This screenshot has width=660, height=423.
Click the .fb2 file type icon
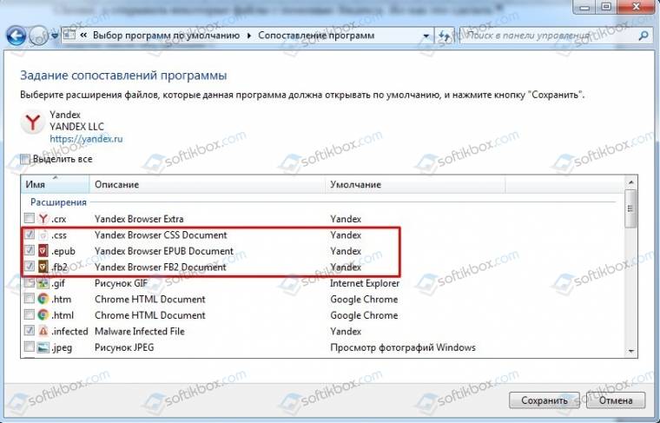point(43,268)
